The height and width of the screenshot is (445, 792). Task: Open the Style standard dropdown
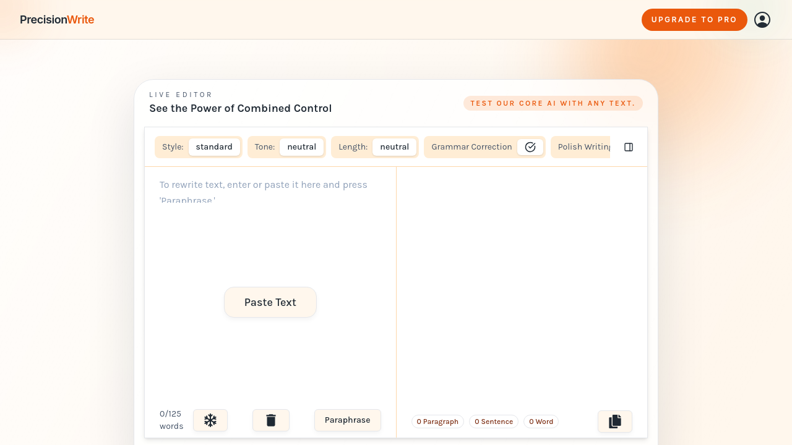pos(214,147)
